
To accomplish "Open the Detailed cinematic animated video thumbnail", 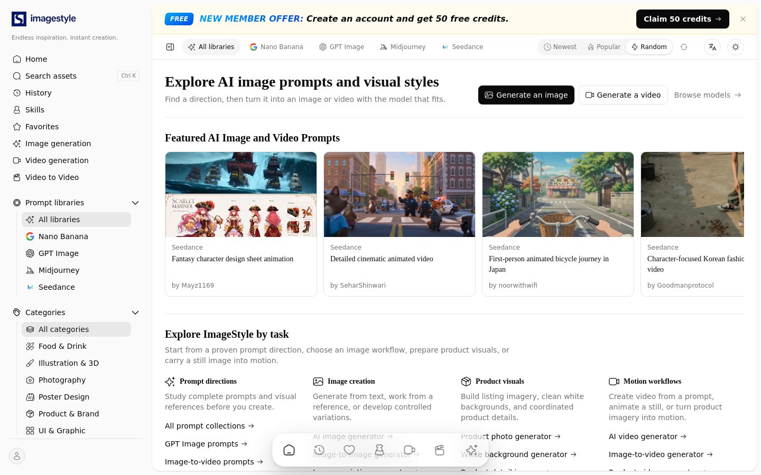I will click(400, 195).
